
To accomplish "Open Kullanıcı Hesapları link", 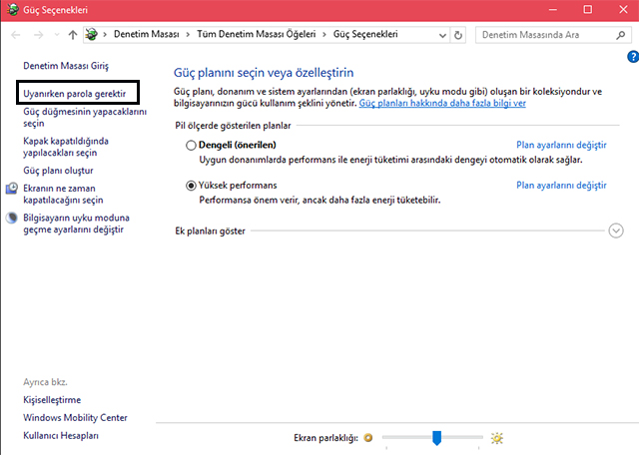I will (61, 435).
